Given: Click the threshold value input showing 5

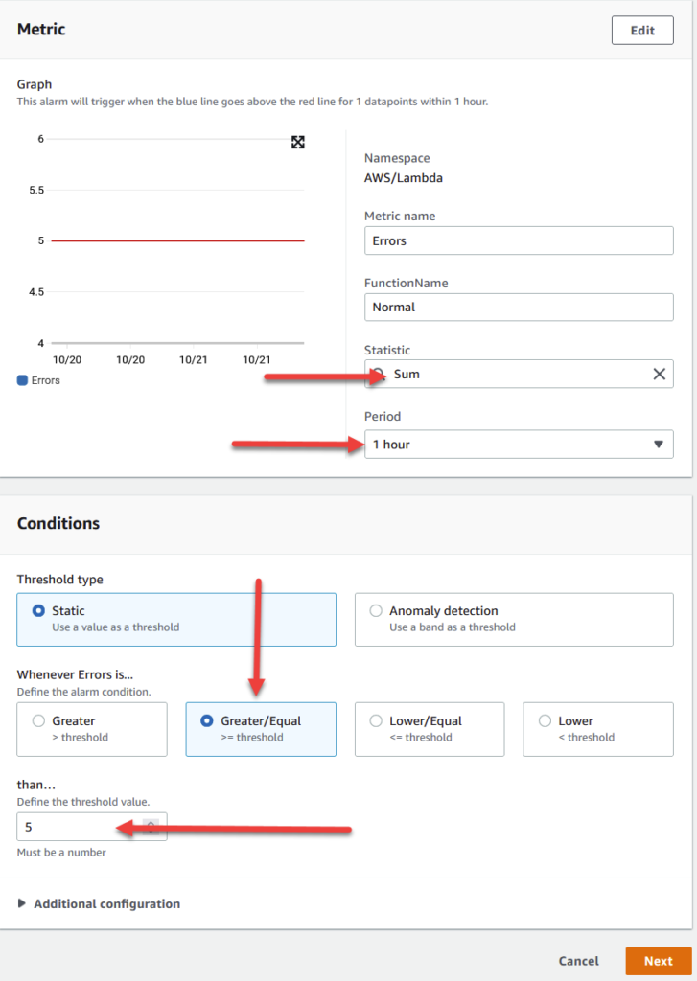Looking at the screenshot, I should tap(77, 827).
